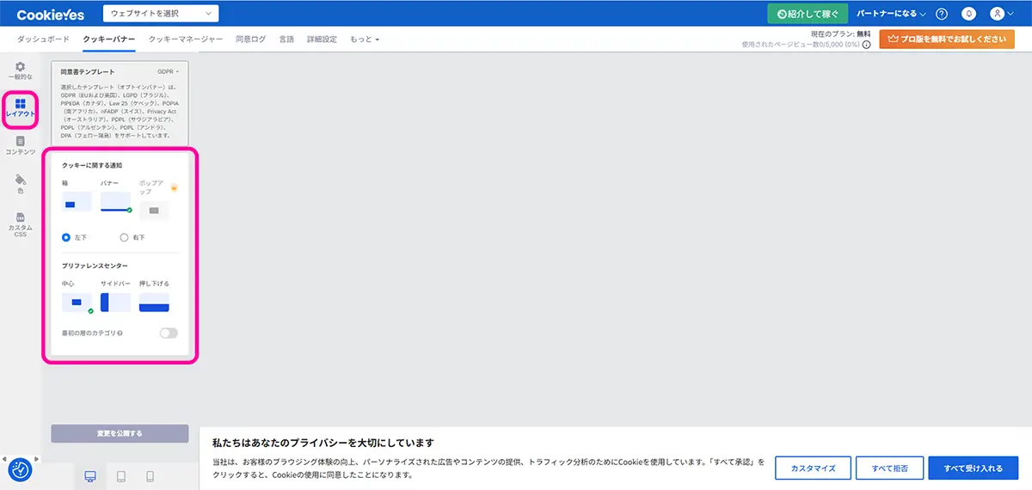Viewport: 1032px width, 490px height.
Task: Open the GDPR template dropdown
Action: tap(169, 72)
